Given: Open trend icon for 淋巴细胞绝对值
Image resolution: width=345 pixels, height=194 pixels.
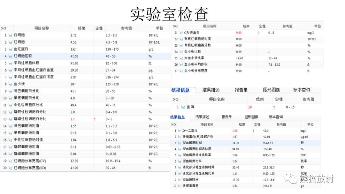Looking at the screenshot, I should [x=10, y=126].
